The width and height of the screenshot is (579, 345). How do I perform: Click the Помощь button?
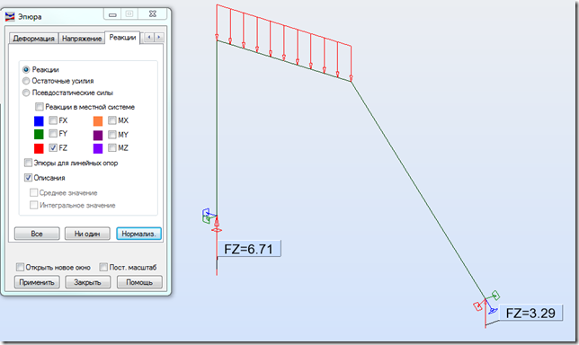pos(139,282)
